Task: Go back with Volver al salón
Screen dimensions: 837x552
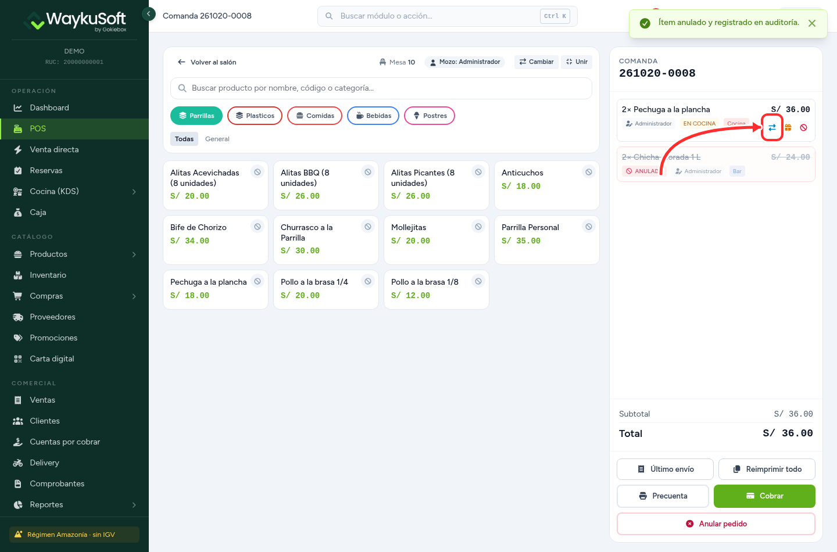Action: click(207, 62)
